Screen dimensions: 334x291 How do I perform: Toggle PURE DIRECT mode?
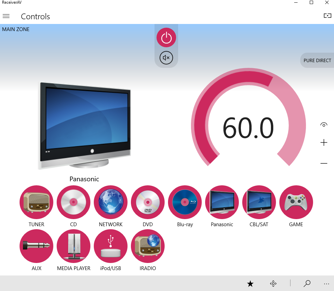point(317,60)
